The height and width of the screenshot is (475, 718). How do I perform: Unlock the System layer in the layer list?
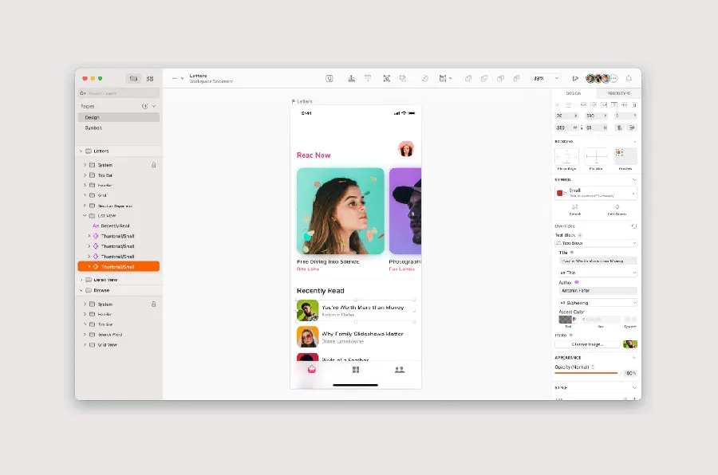154,165
